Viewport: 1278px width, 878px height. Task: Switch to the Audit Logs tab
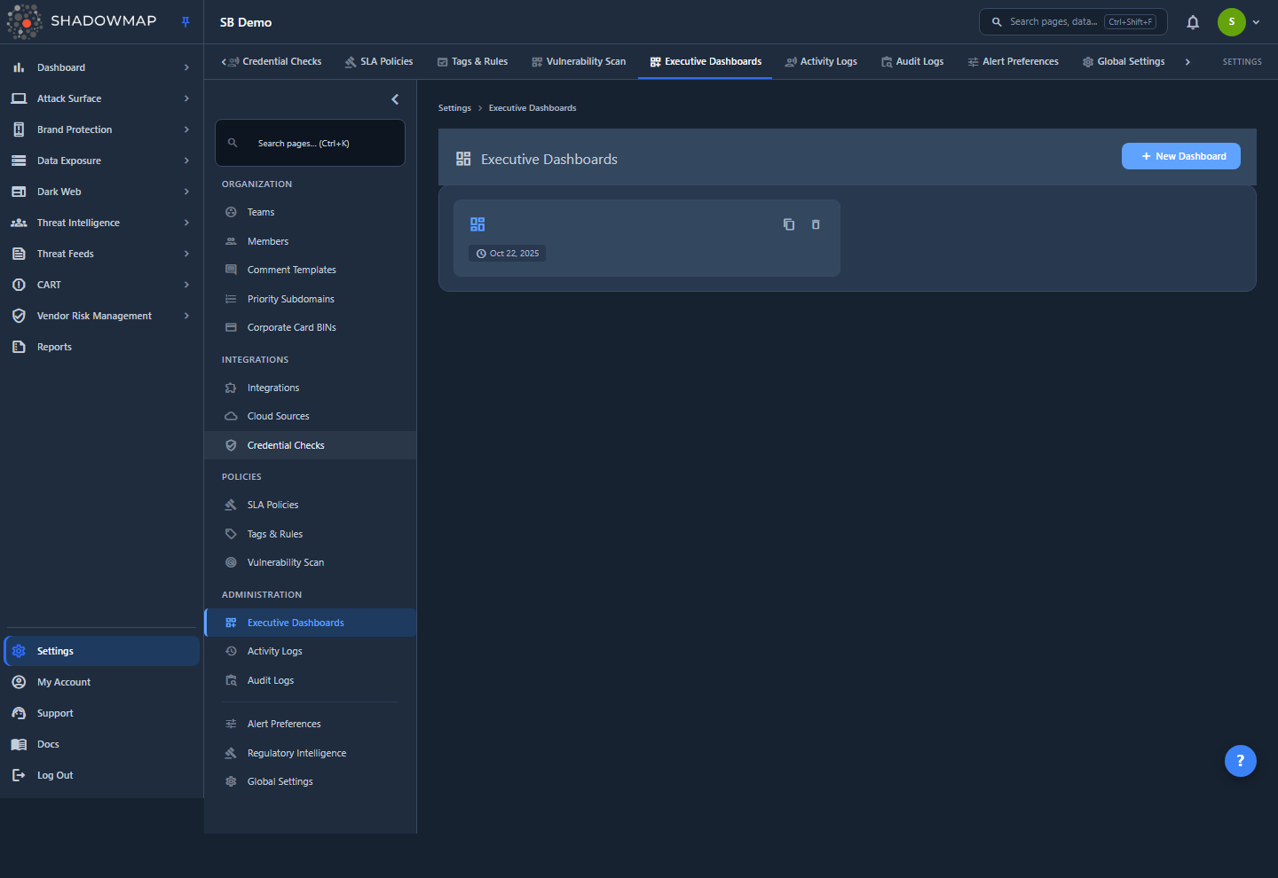(x=912, y=61)
